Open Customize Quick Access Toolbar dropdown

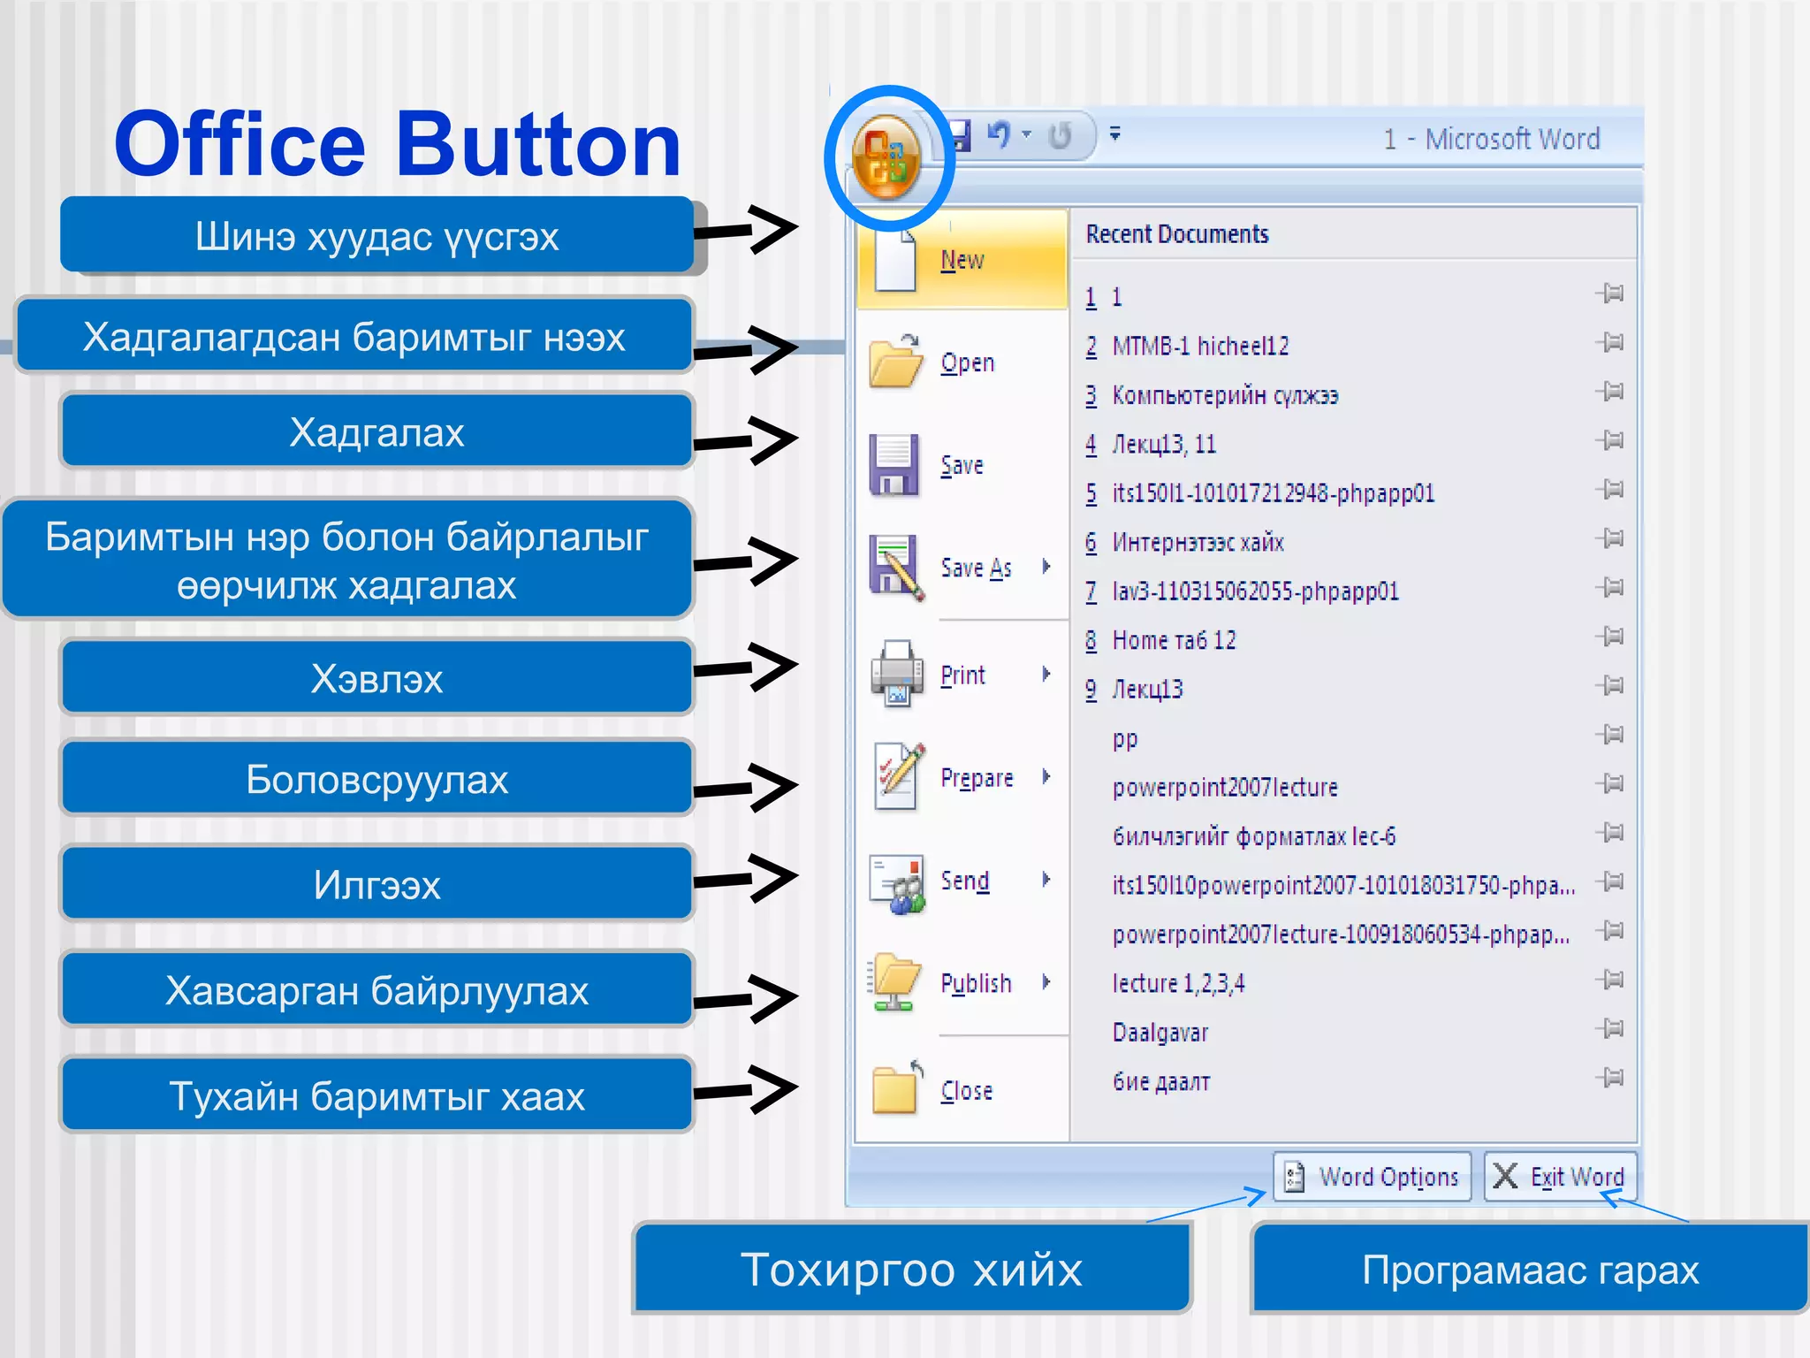click(1114, 134)
